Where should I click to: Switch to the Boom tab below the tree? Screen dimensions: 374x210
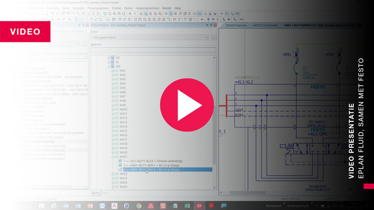click(x=96, y=193)
